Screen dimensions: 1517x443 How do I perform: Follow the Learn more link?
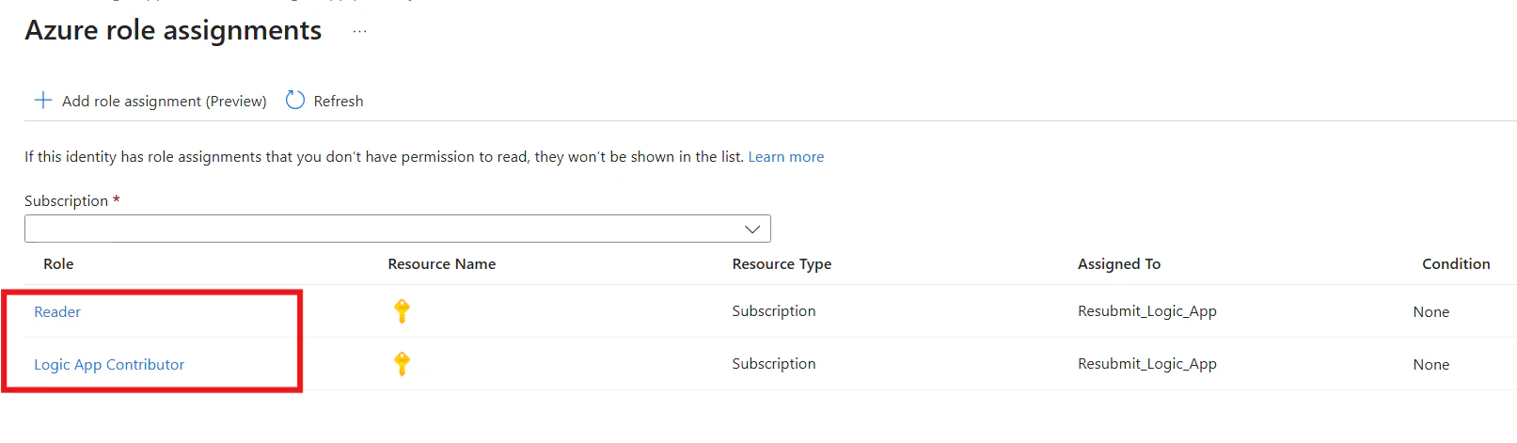click(786, 157)
